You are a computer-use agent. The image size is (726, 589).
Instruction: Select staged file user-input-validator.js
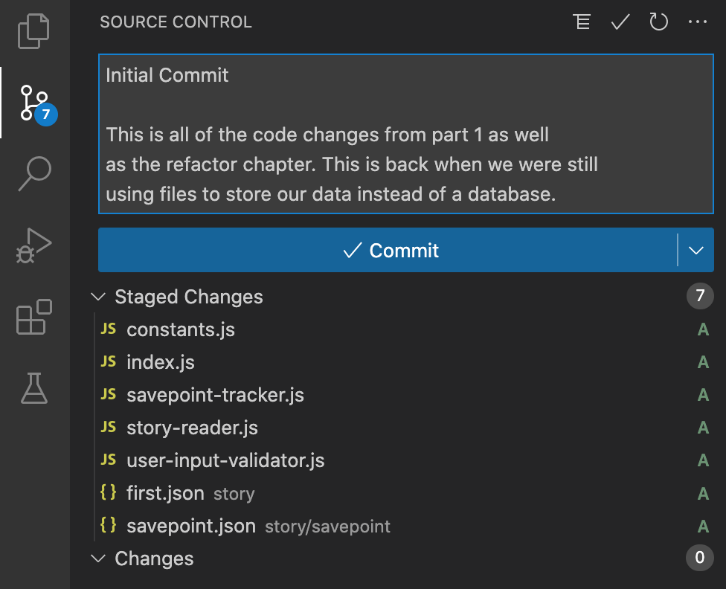pos(225,460)
